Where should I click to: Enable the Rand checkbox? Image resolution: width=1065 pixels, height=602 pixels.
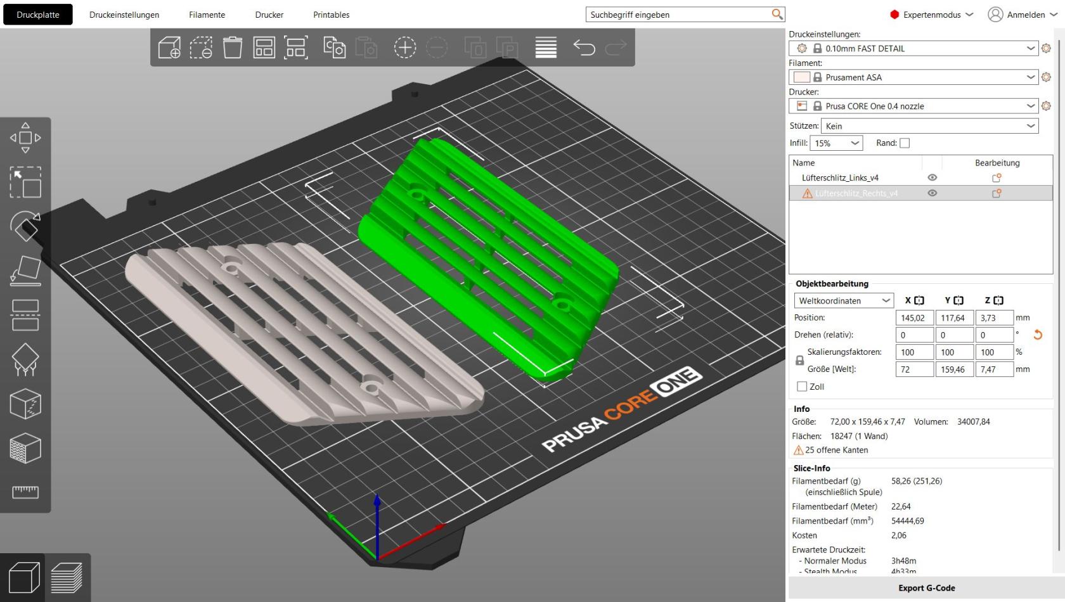905,143
